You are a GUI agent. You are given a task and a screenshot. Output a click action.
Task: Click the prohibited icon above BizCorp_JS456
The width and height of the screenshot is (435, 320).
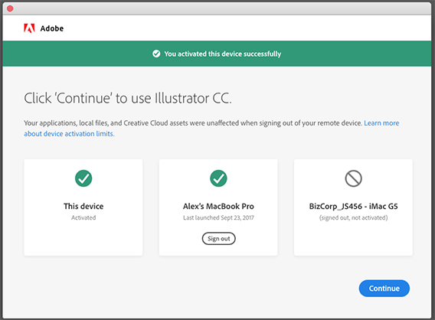click(353, 178)
